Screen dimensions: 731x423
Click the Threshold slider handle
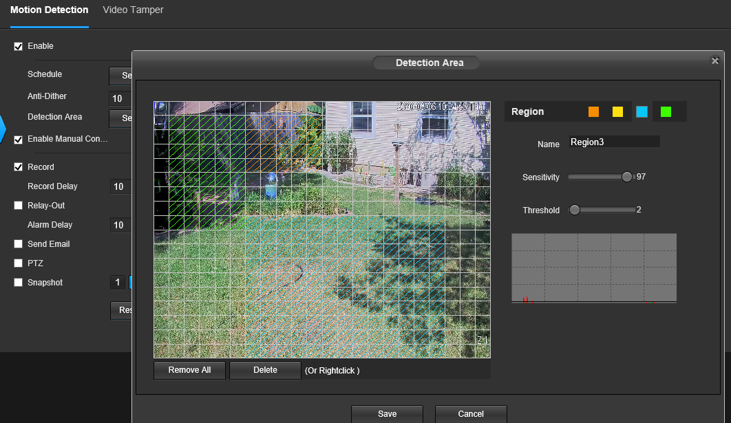coord(575,210)
